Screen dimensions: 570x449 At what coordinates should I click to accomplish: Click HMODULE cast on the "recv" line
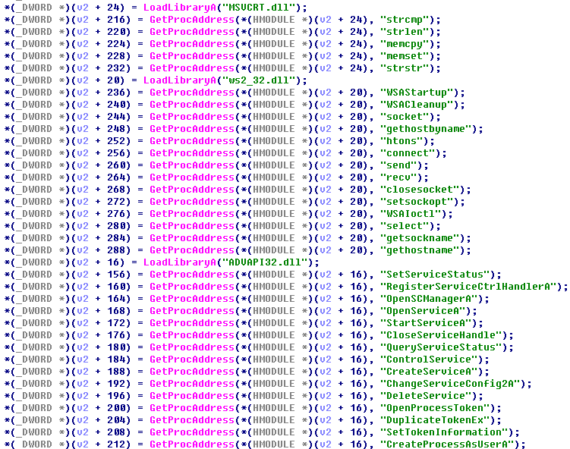pos(274,177)
